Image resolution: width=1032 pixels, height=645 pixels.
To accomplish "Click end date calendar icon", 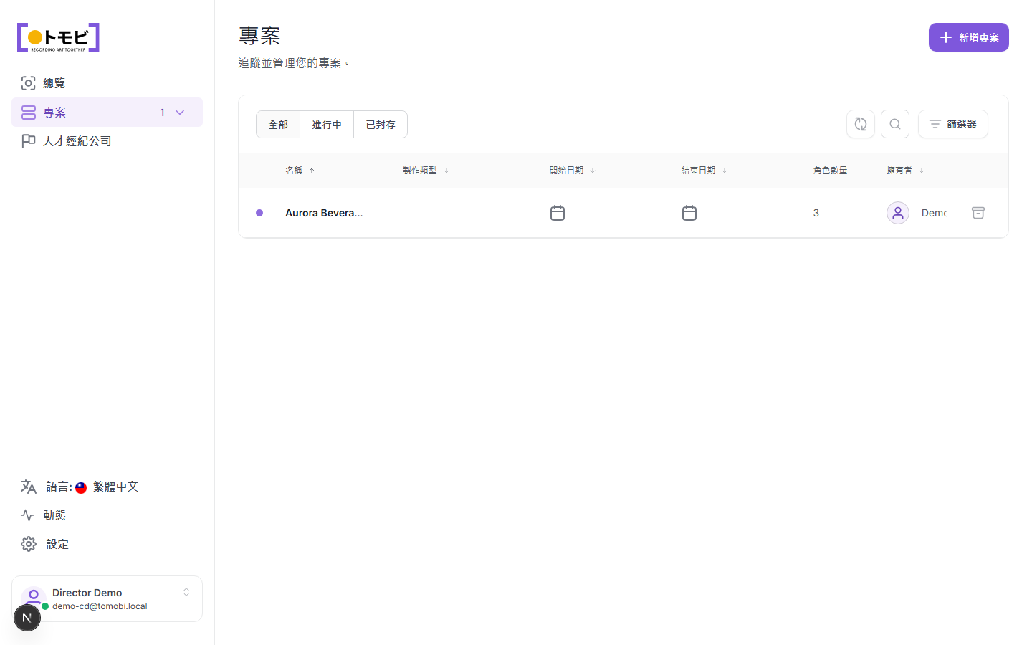I will coord(689,213).
